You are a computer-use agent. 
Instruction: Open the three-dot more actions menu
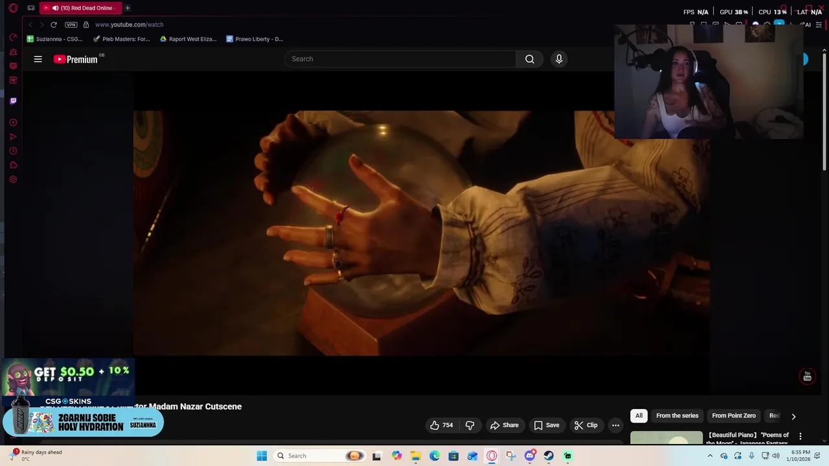coord(615,425)
